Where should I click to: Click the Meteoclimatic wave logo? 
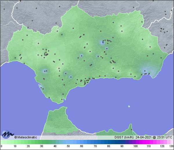tap(8, 134)
